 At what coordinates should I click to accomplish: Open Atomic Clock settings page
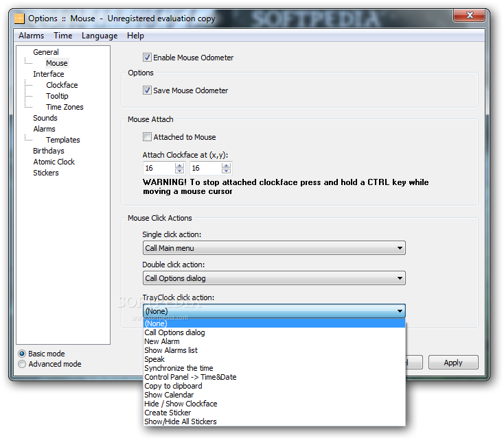coord(54,162)
